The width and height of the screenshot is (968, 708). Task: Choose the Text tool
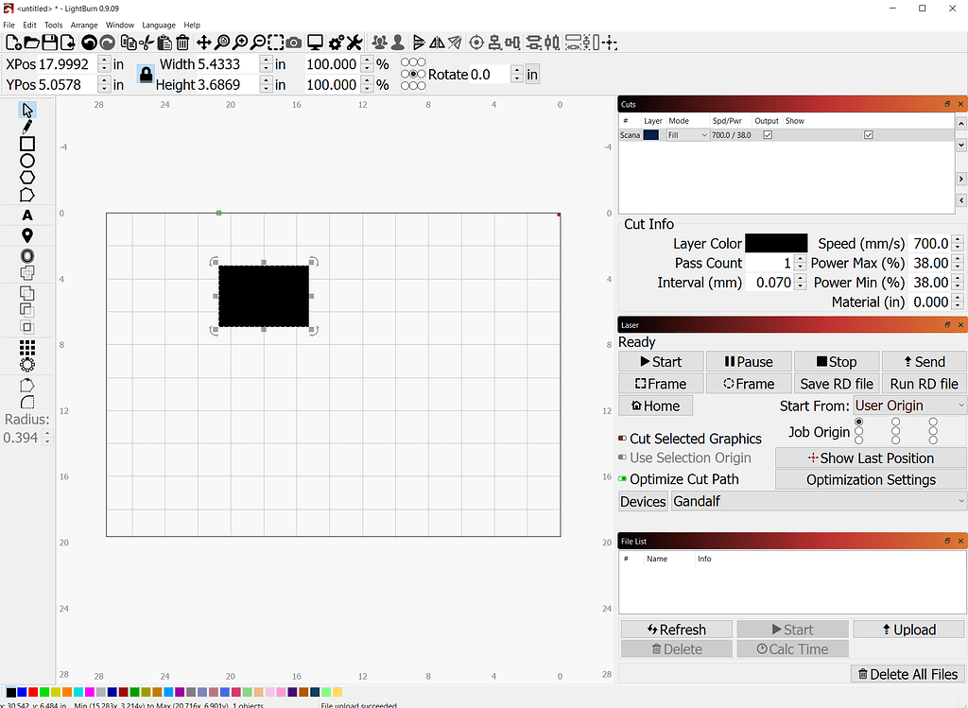[28, 215]
